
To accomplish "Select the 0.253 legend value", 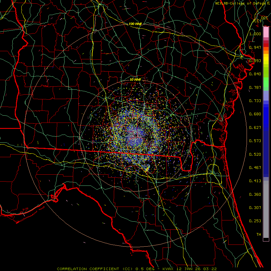I will pyautogui.click(x=255, y=221).
